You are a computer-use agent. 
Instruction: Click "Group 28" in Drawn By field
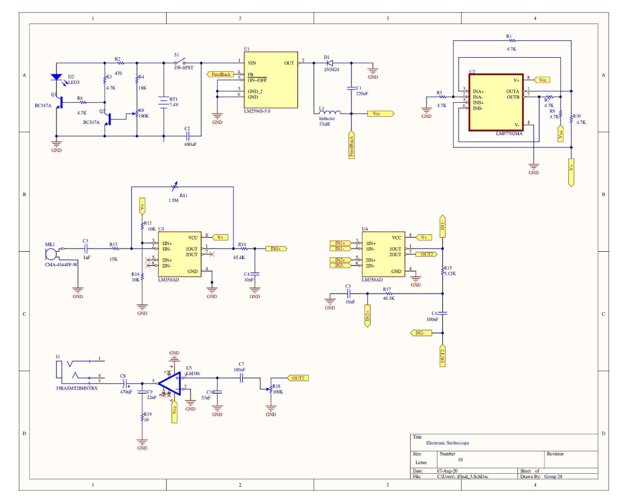553,476
